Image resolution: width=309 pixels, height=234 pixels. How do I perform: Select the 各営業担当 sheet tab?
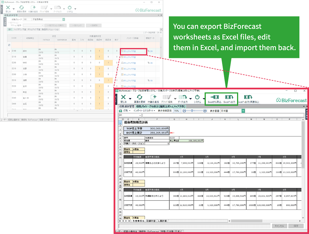point(138,221)
